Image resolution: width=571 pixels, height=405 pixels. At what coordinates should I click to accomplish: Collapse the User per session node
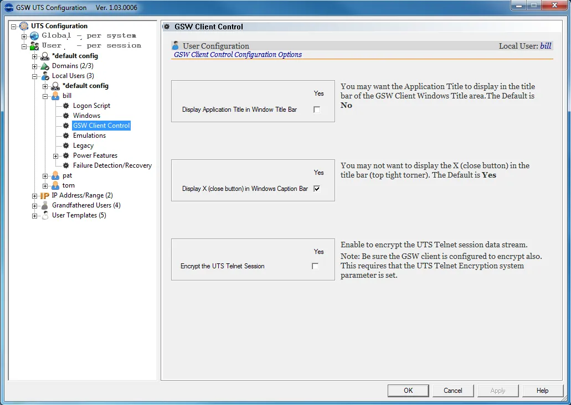(24, 46)
